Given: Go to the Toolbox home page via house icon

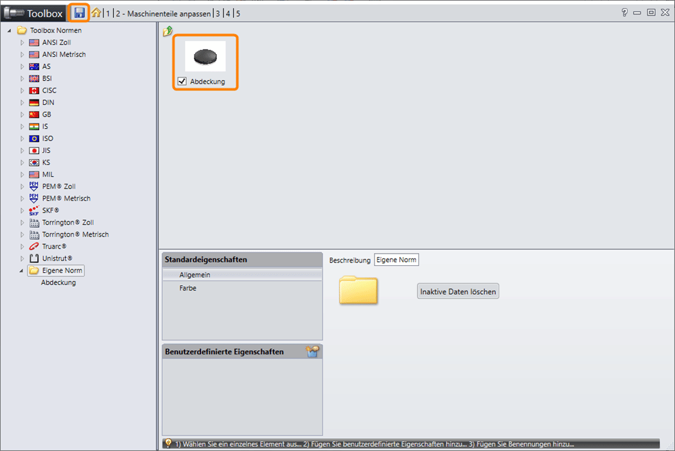Looking at the screenshot, I should pos(95,12).
